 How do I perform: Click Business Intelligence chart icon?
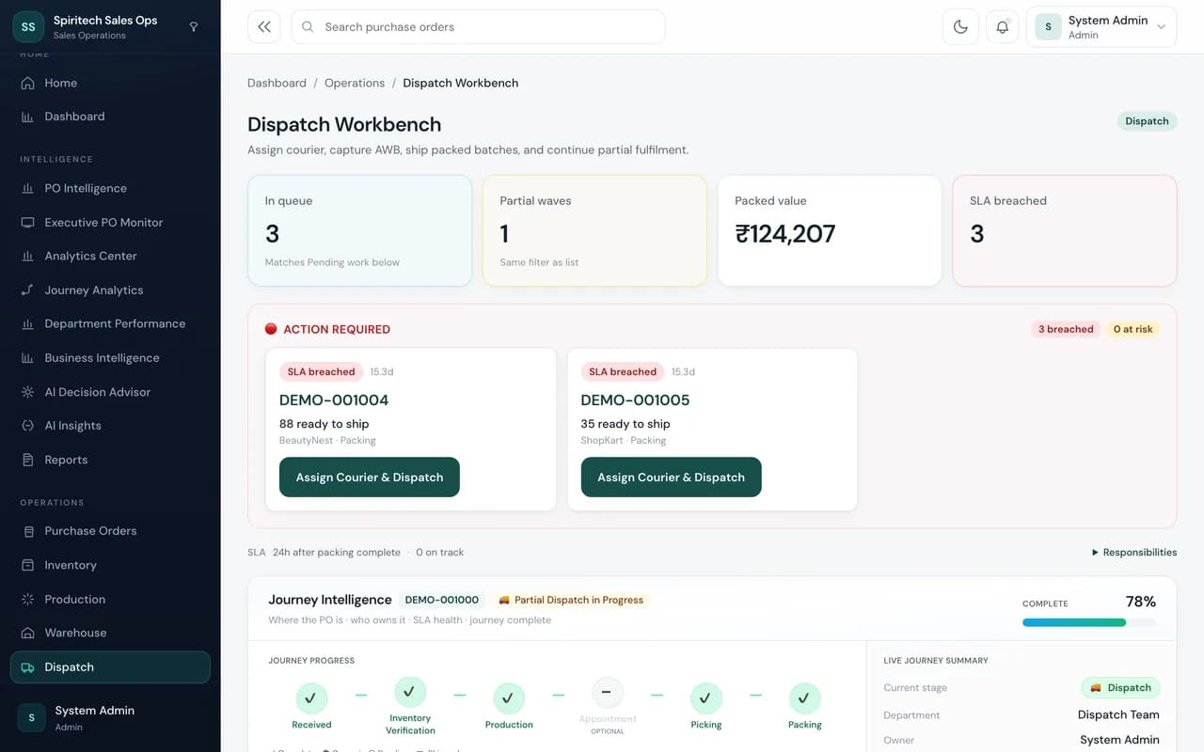point(27,358)
